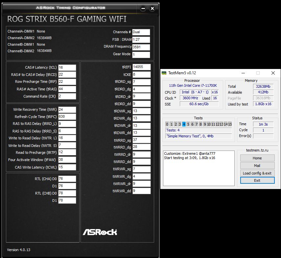Click the Total memory 32638Mb value
Screen dimensions: 281x258
[x=263, y=86]
